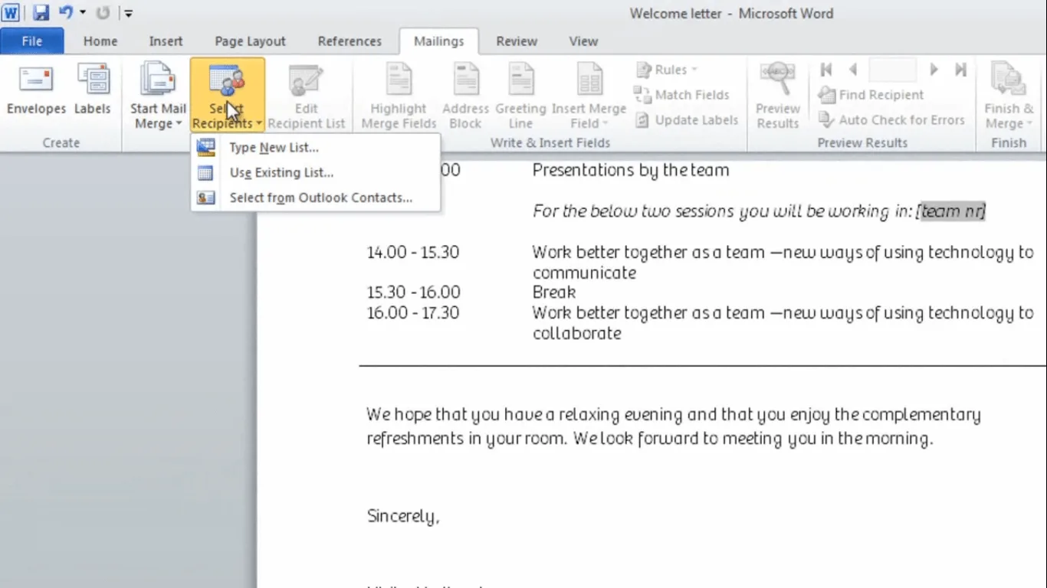The height and width of the screenshot is (588, 1047).
Task: Customize the Quick Access Toolbar dropdown
Action: 128,13
